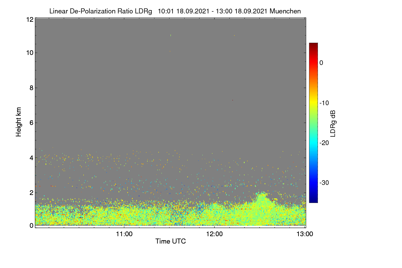The image size is (402, 268).
Task: Click the colorbar 0 dB label
Action: 321,63
